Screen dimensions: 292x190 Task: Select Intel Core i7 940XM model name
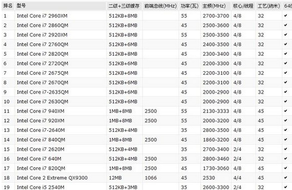(x=40, y=111)
